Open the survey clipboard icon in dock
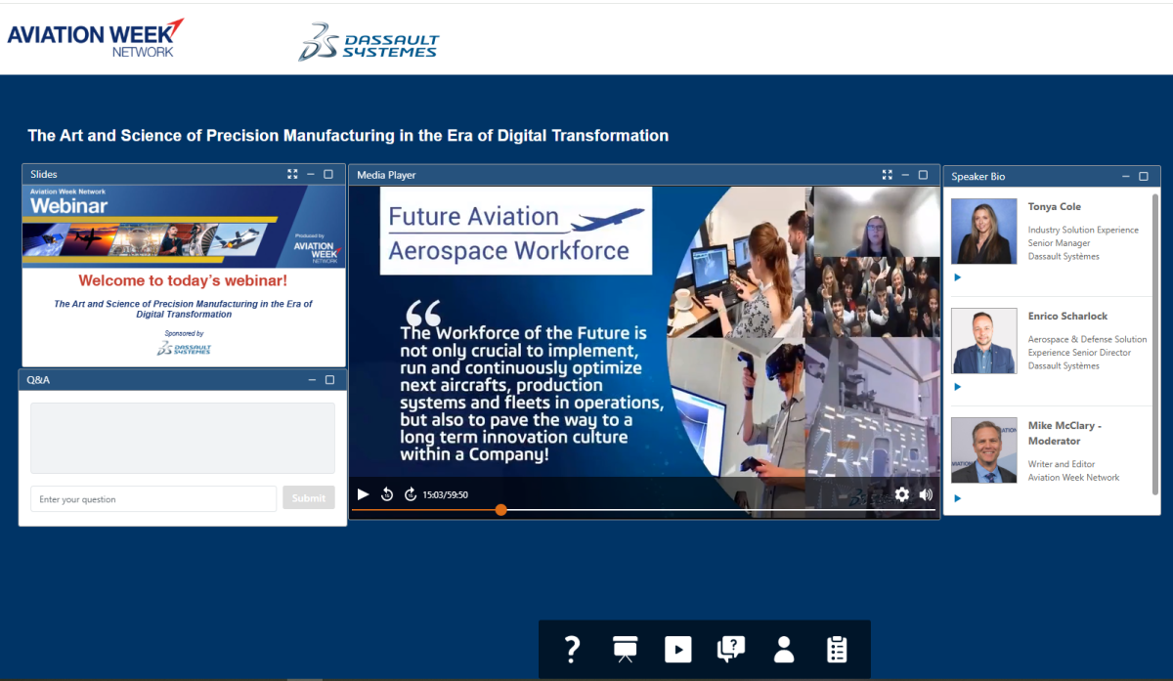This screenshot has width=1173, height=681. click(837, 650)
